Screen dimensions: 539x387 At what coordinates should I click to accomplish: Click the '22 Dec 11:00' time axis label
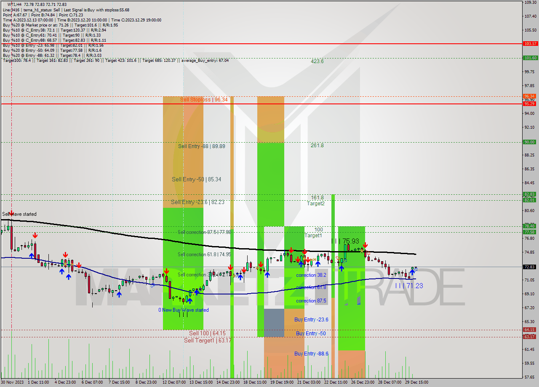tap(336, 382)
